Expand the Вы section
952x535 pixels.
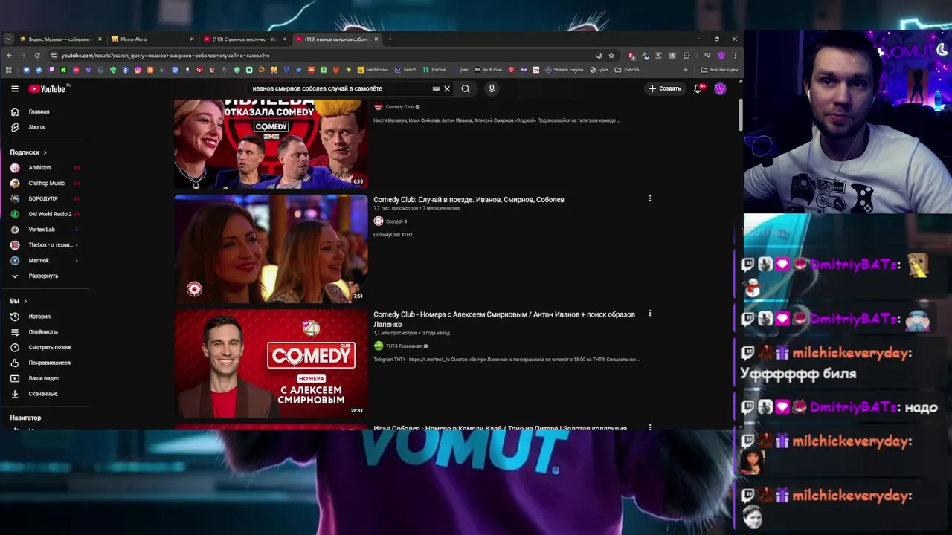click(x=19, y=301)
